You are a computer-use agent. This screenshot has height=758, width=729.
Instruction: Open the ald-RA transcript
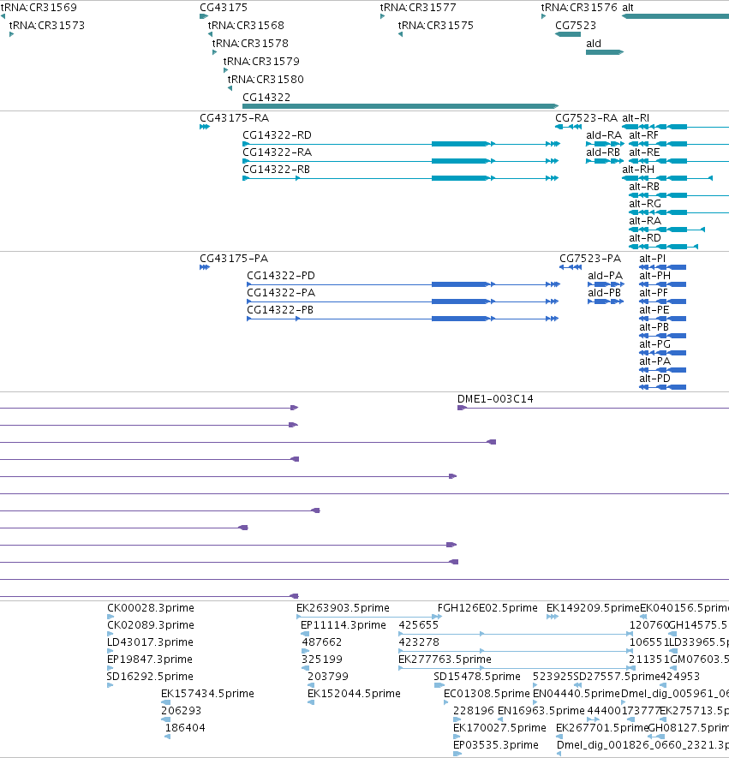[x=604, y=135]
